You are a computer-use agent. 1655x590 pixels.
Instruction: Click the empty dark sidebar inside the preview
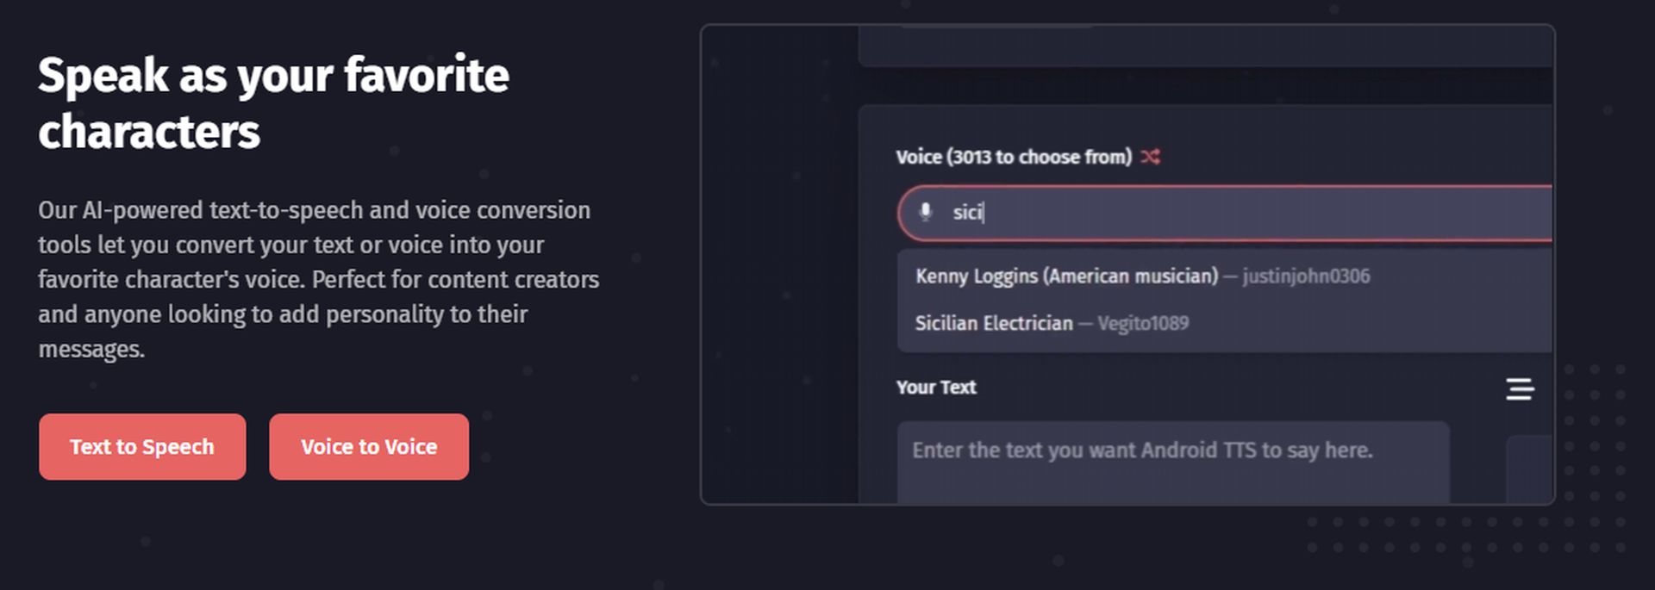pos(780,264)
